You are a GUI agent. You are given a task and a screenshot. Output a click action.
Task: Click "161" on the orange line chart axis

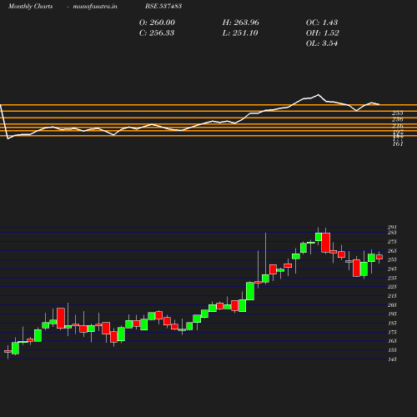click(x=398, y=143)
